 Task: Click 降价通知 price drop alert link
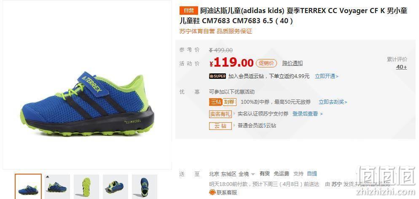tap(293, 63)
